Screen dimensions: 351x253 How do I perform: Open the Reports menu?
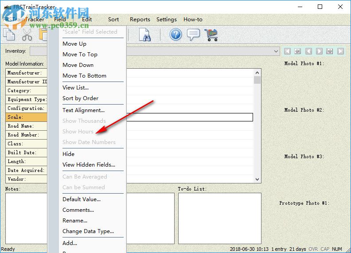click(x=140, y=19)
